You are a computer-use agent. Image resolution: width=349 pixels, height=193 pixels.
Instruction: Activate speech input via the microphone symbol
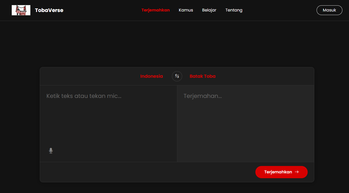tap(51, 150)
